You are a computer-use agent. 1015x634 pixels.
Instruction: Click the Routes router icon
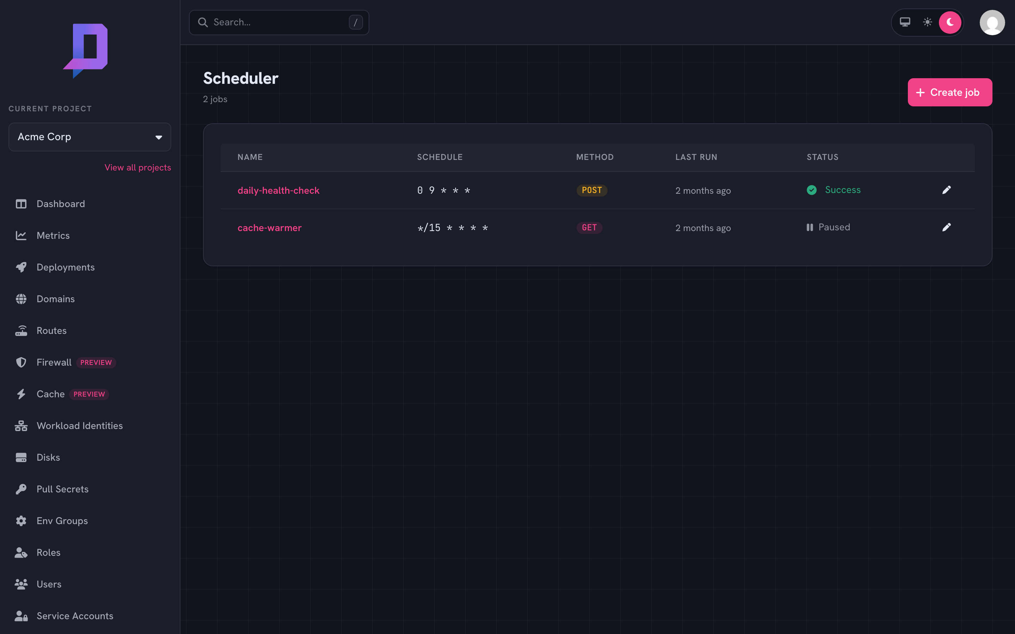[21, 331]
